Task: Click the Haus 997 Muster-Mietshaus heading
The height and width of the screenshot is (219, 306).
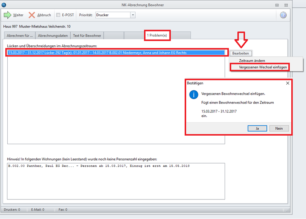Action: (x=37, y=26)
